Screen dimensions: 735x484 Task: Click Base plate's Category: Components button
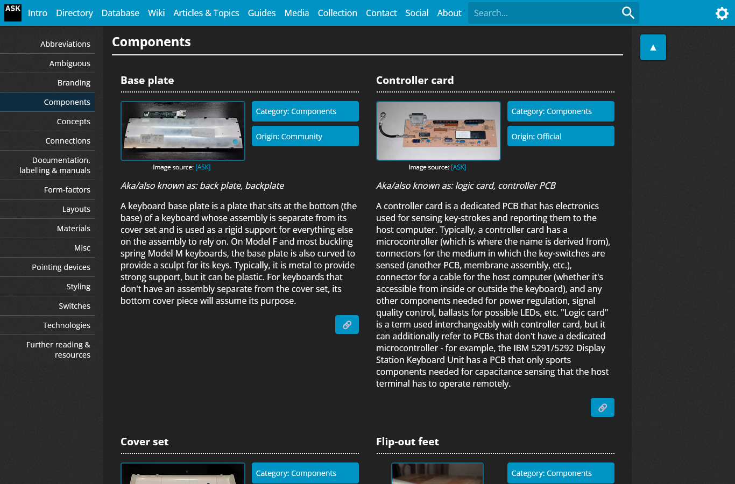(x=305, y=111)
